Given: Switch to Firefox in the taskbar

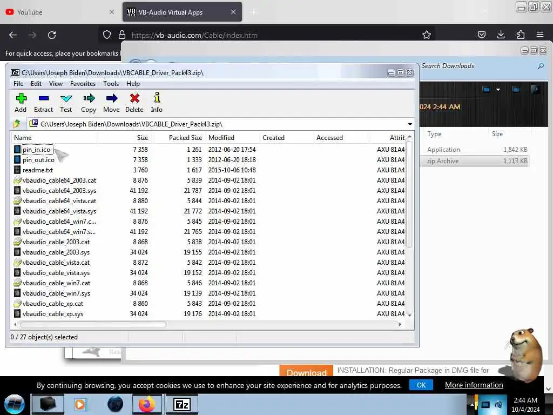Looking at the screenshot, I should 147,404.
